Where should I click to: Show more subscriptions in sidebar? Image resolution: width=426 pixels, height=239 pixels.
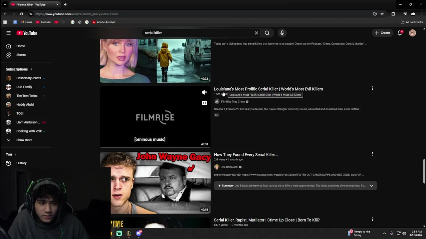coord(24,140)
